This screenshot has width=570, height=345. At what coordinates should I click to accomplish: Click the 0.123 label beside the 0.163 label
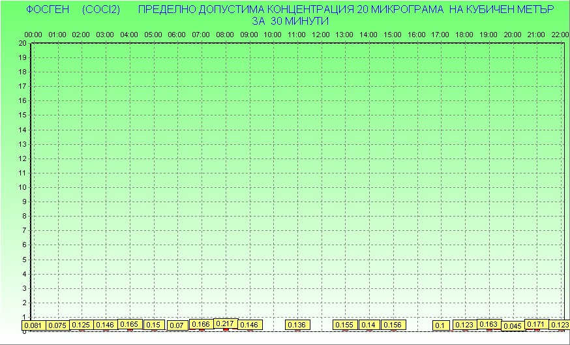pos(465,325)
